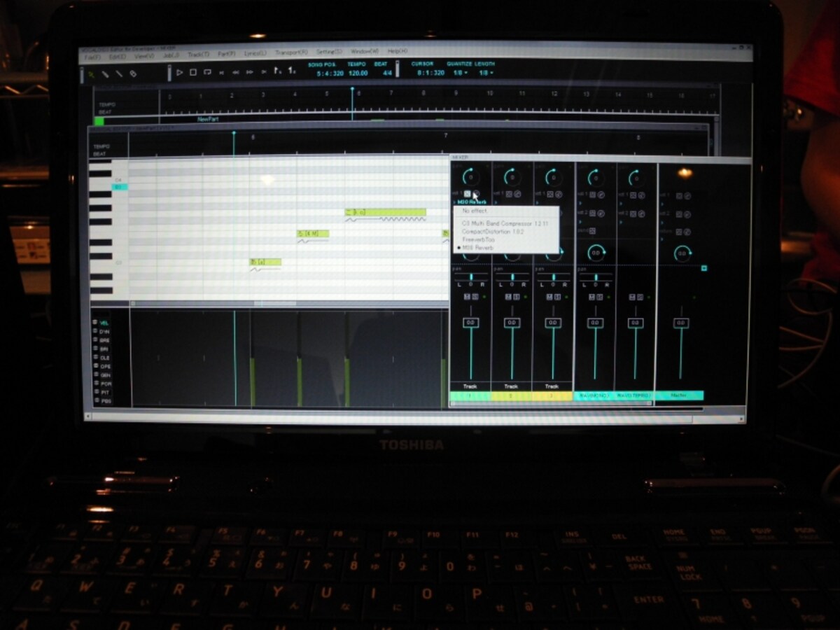The image size is (840, 630).
Task: Click the fast forward transport icon
Action: [250, 73]
